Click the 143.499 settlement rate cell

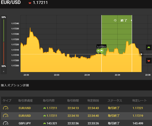coord(138,123)
